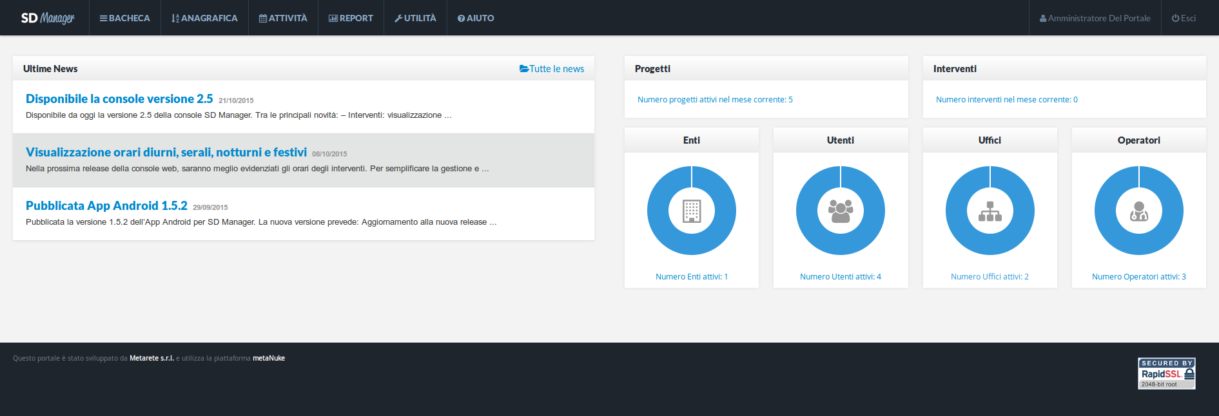Click the group icon in Utenti chart
Viewport: 1219px width, 416px height.
tap(841, 211)
